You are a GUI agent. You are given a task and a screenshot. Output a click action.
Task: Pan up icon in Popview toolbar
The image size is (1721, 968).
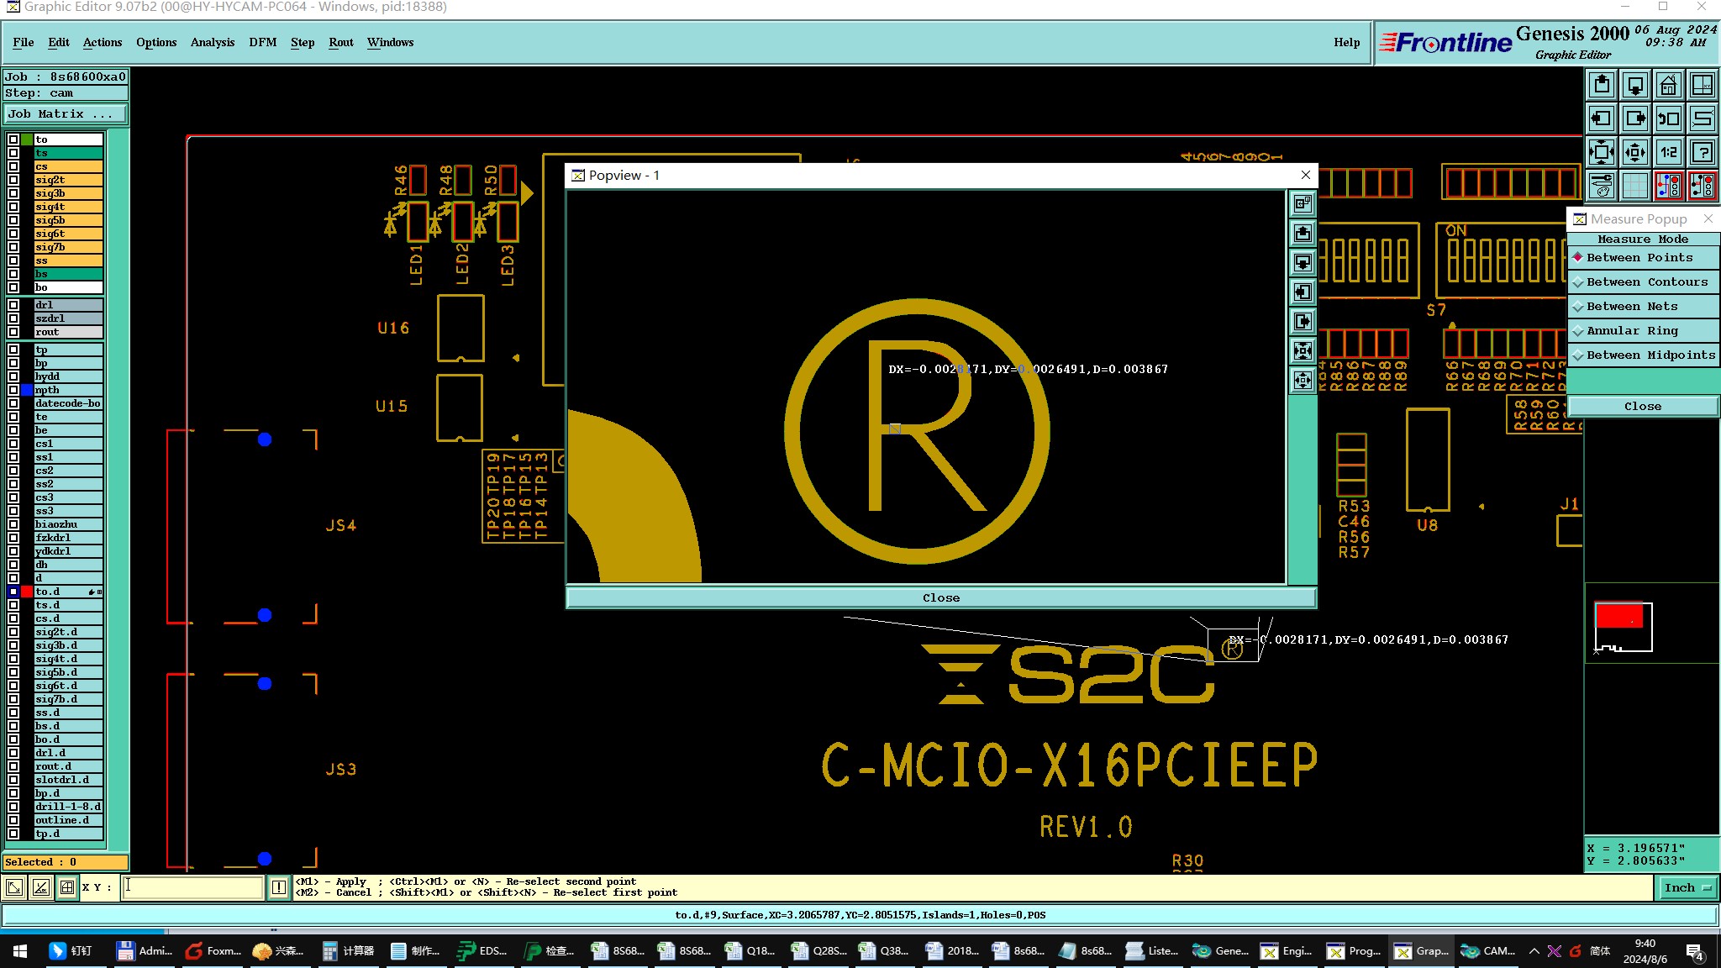[x=1303, y=234]
